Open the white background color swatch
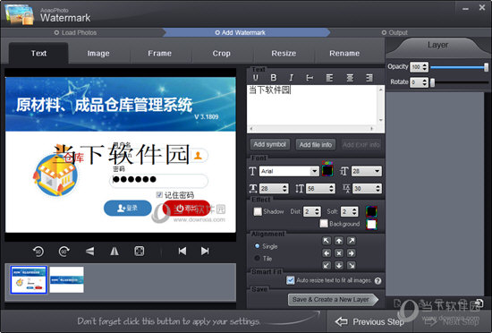 click(x=371, y=224)
